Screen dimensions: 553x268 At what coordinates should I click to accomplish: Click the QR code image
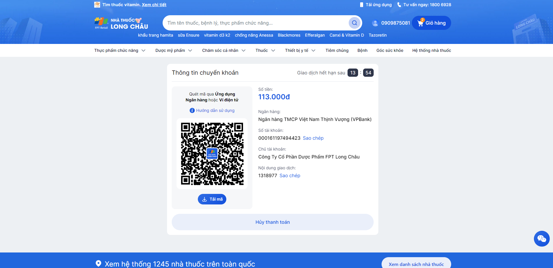click(212, 154)
